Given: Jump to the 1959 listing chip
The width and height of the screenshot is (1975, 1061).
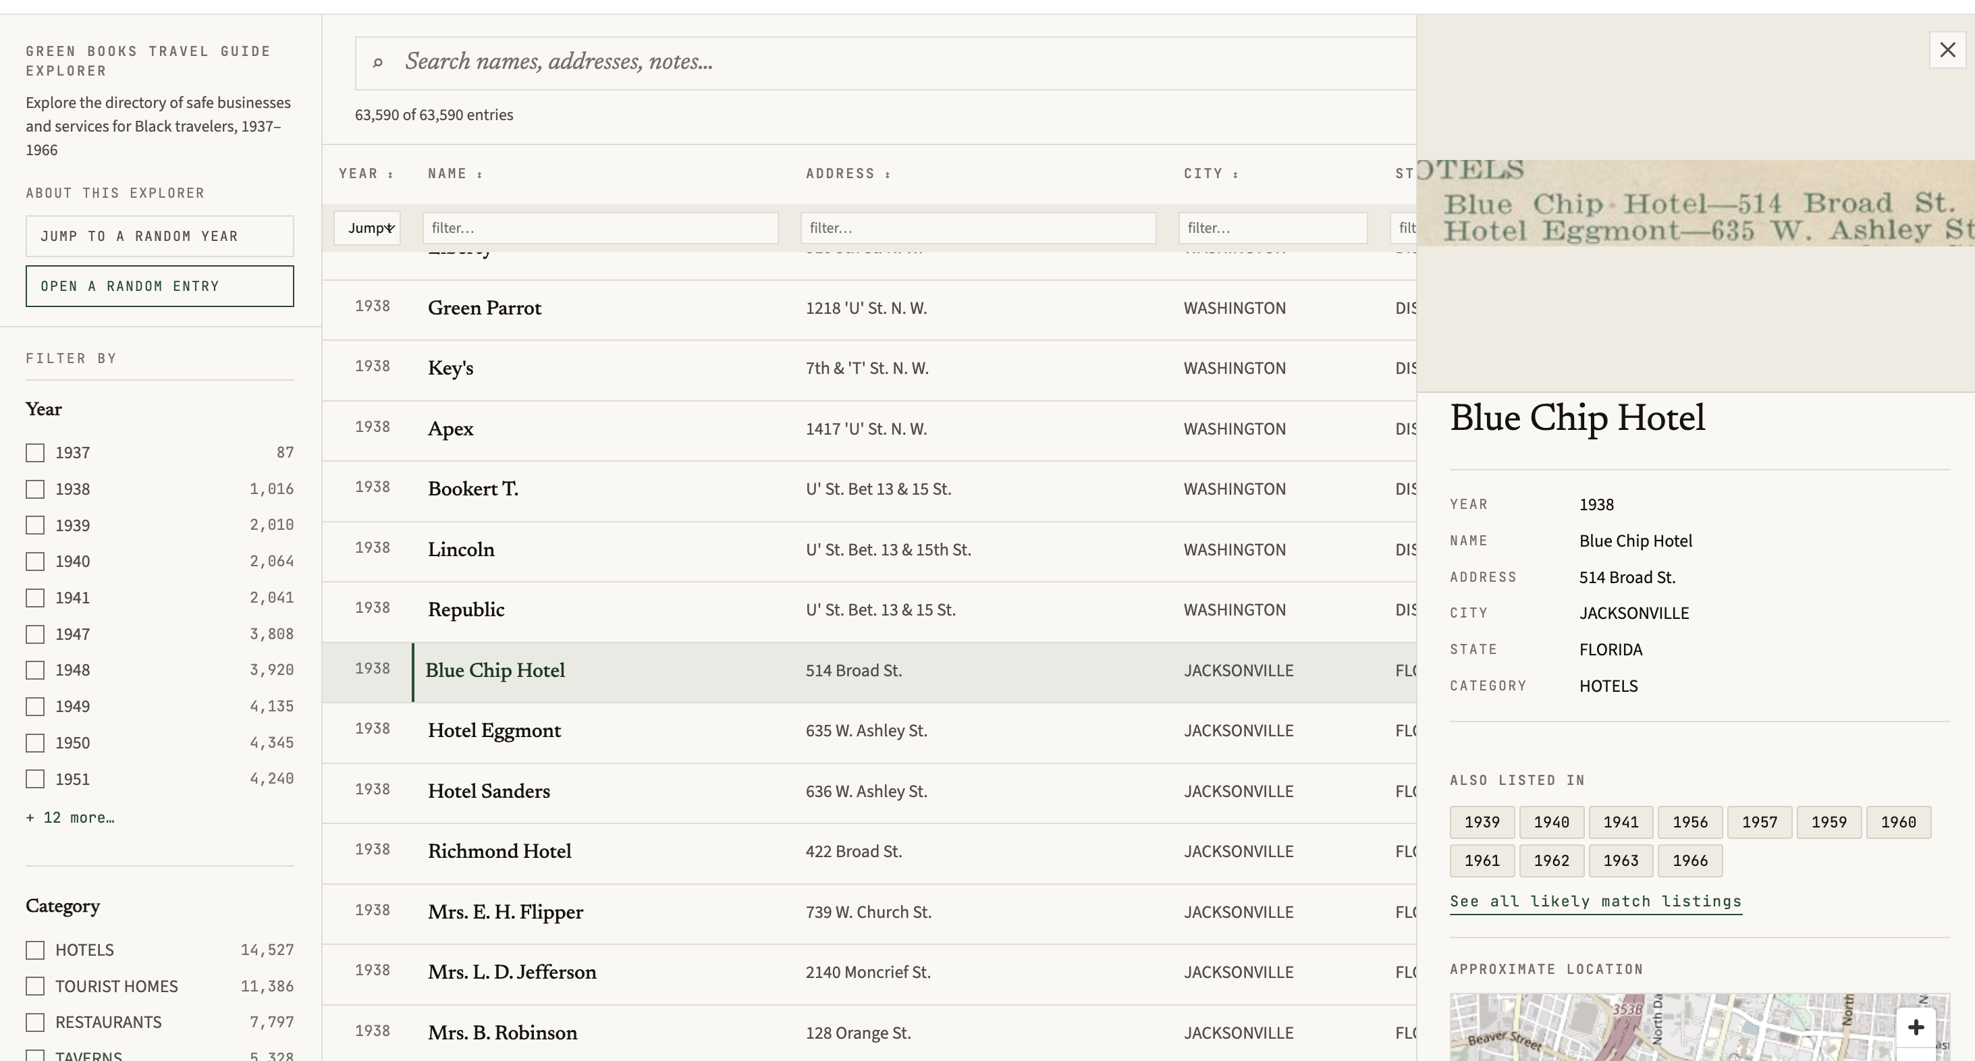Looking at the screenshot, I should point(1829,823).
